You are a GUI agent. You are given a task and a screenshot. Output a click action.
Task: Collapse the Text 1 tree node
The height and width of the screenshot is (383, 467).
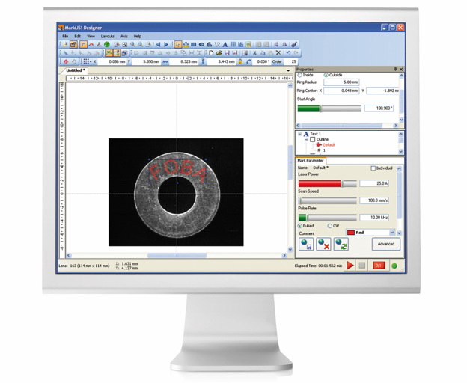pyautogui.click(x=299, y=135)
